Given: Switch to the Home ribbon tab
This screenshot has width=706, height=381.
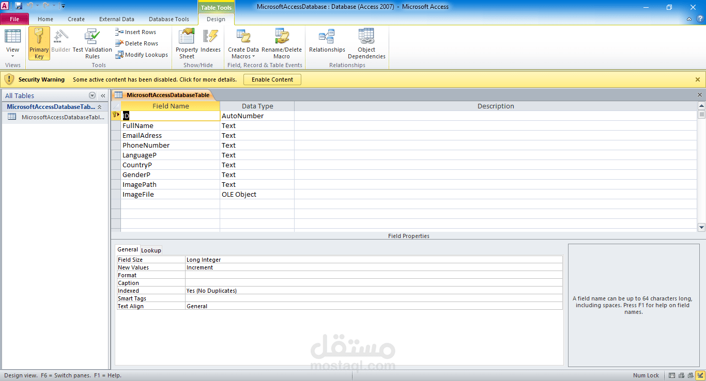Looking at the screenshot, I should (x=45, y=19).
